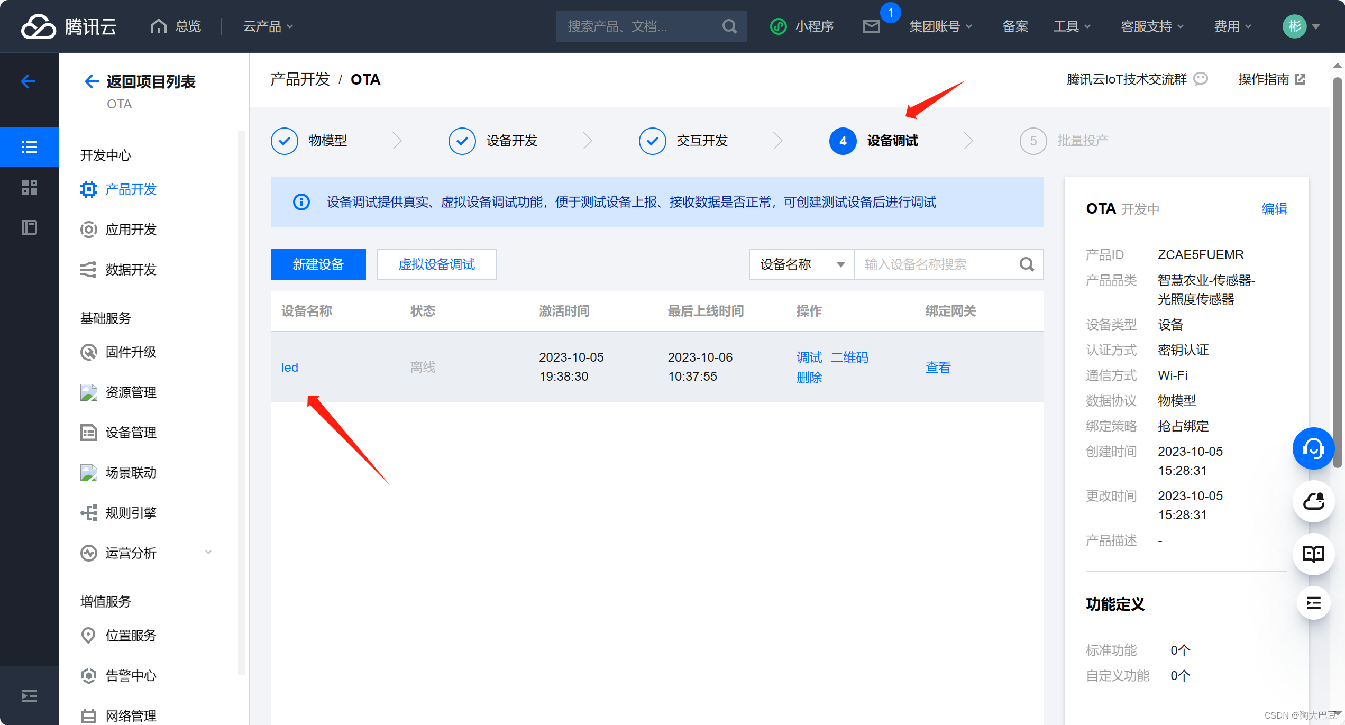1345x725 pixels.
Task: Click the back arrow in left rail
Action: tap(29, 81)
